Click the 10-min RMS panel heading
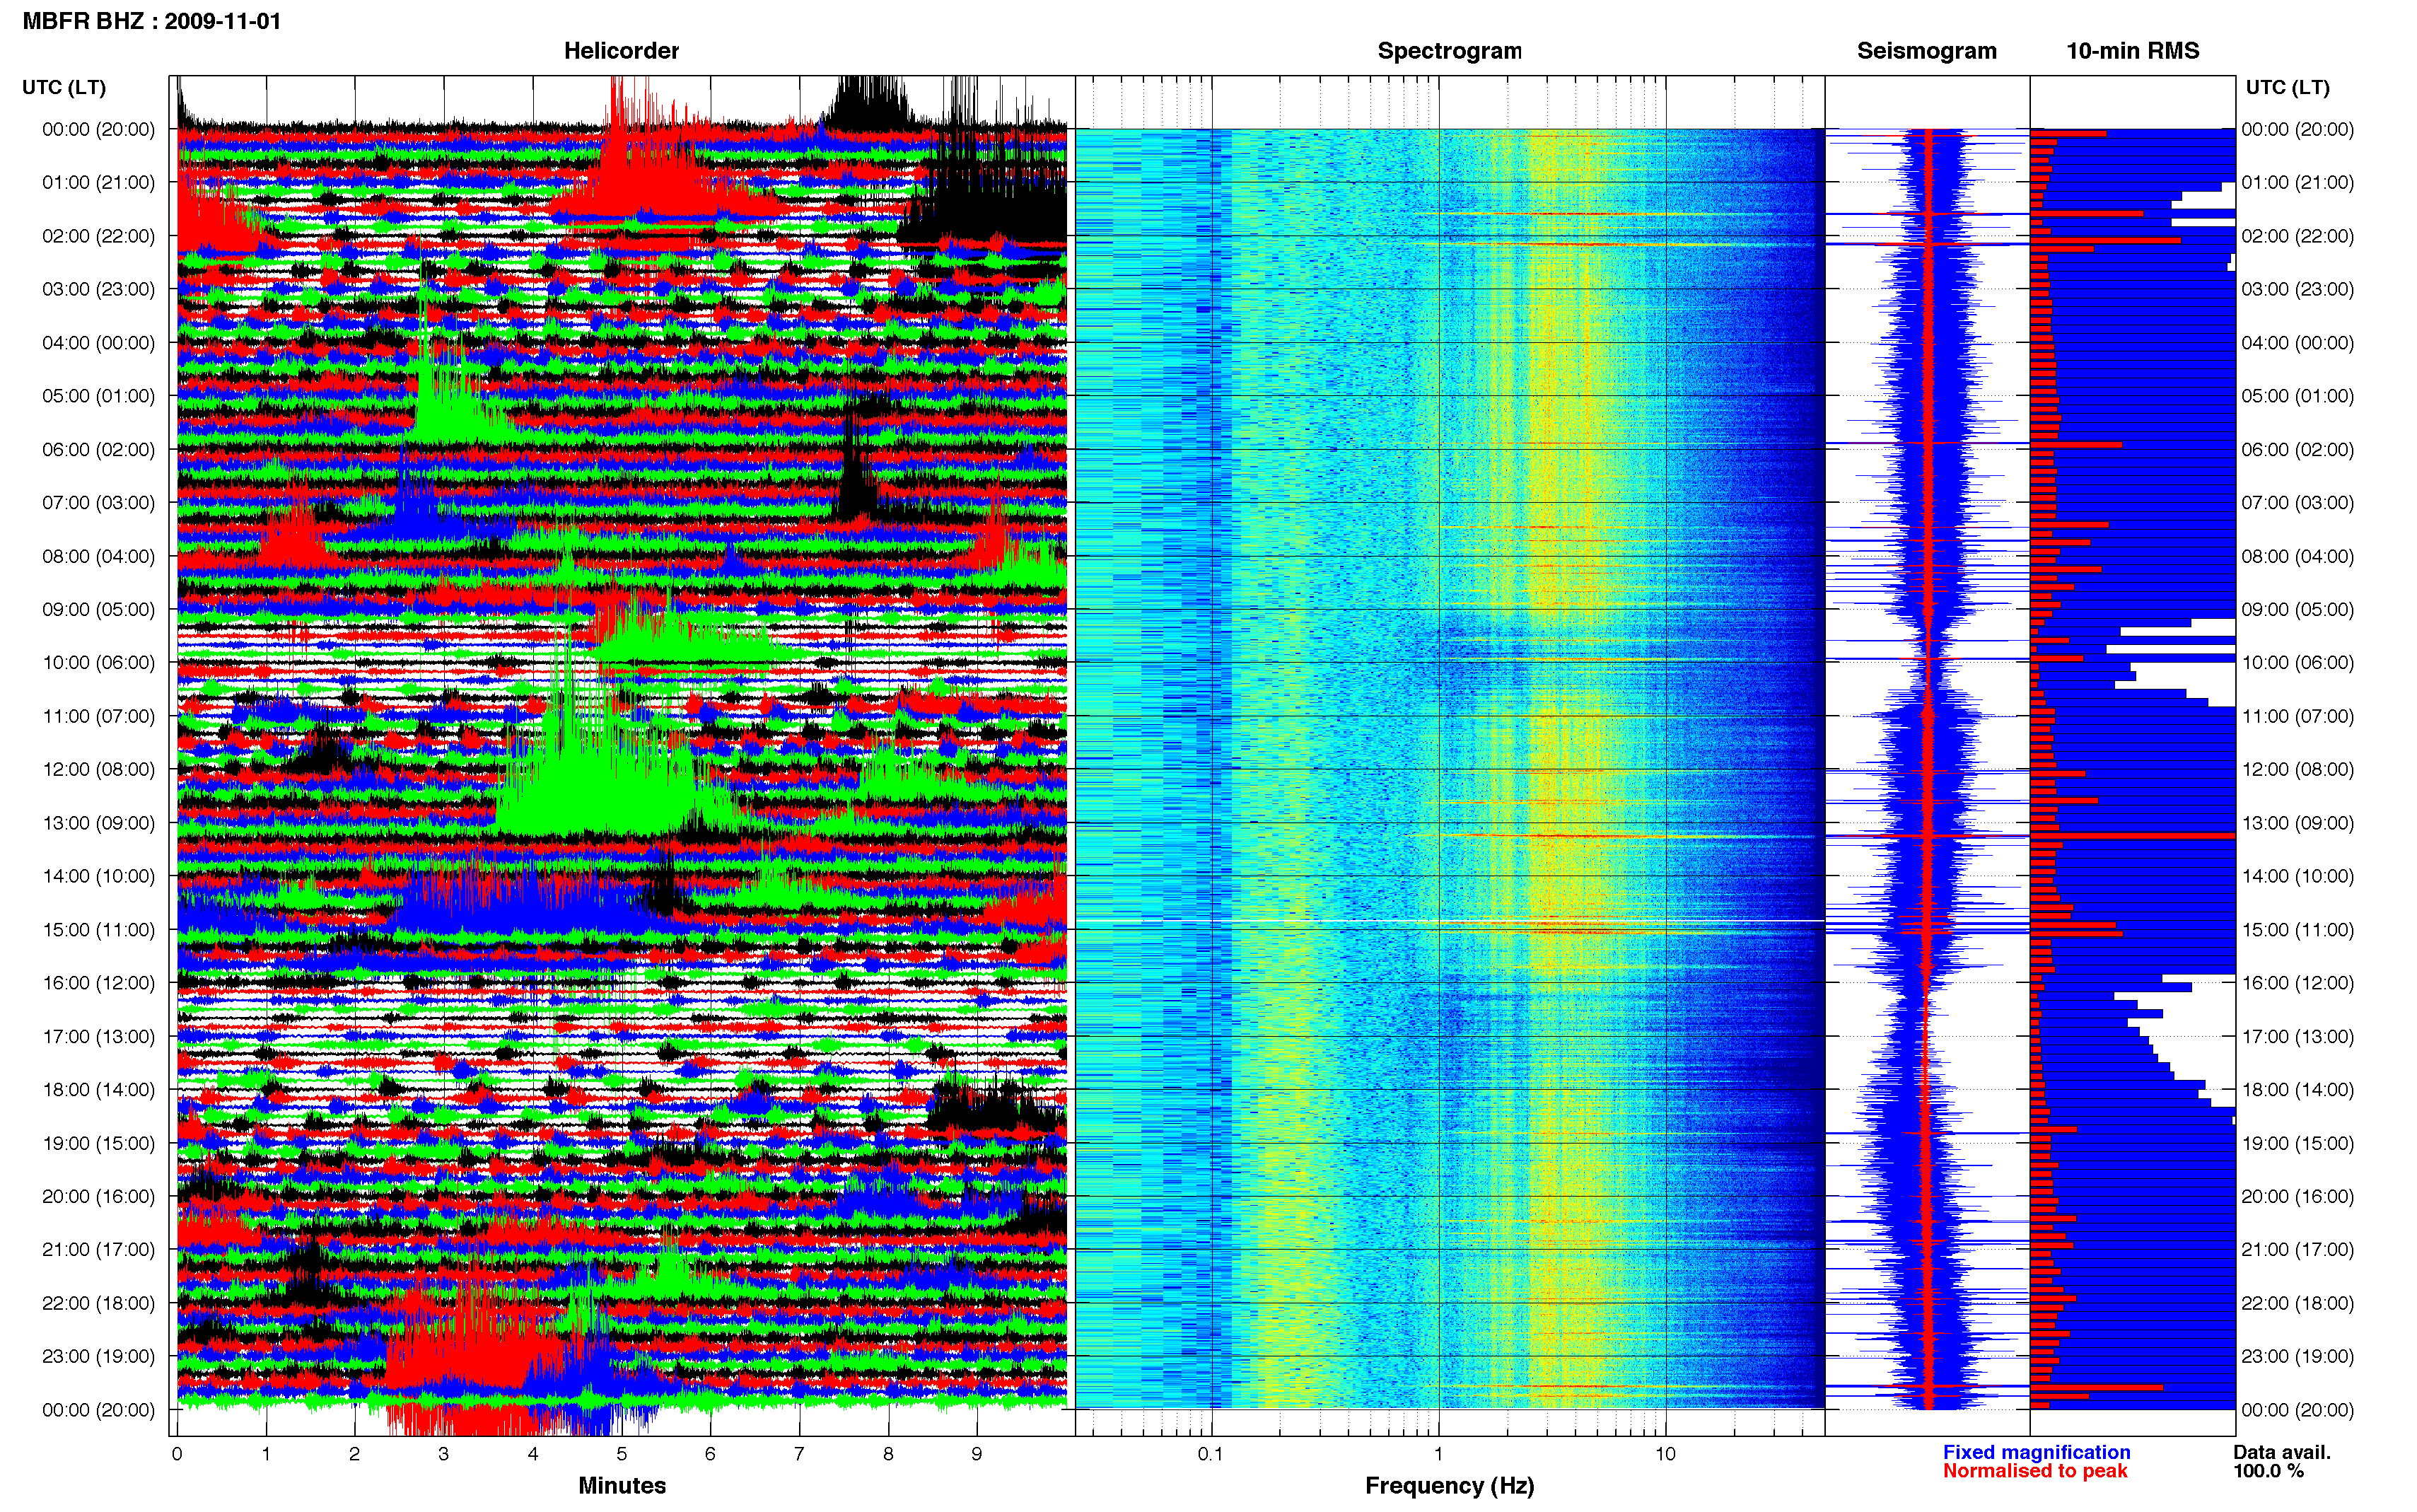Viewport: 2417px width, 1512px height. [x=2132, y=51]
